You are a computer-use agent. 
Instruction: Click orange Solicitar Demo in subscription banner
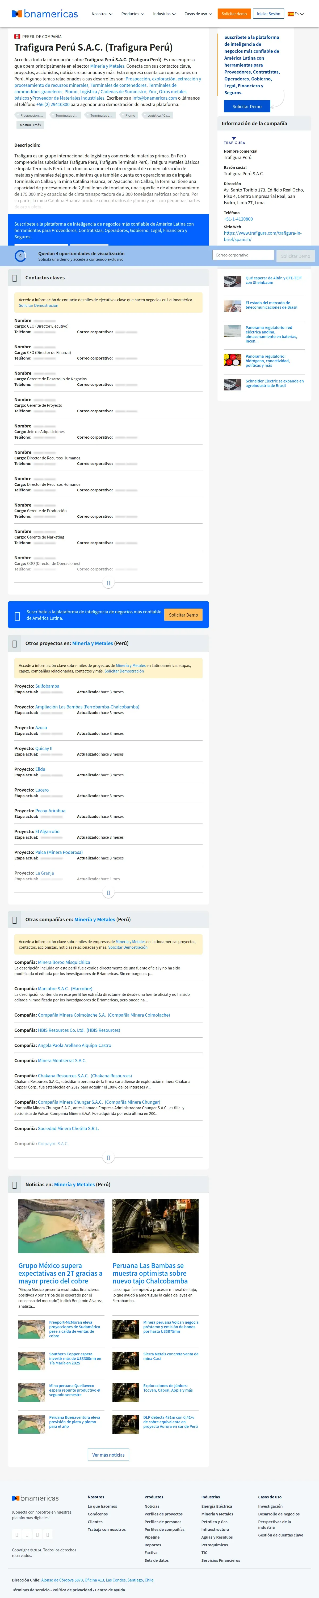(183, 615)
